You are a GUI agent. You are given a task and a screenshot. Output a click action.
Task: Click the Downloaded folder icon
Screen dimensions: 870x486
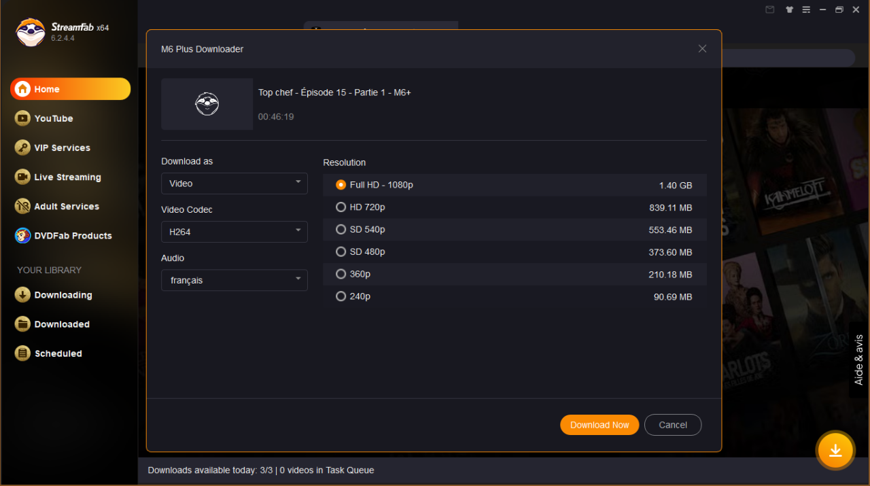point(23,324)
